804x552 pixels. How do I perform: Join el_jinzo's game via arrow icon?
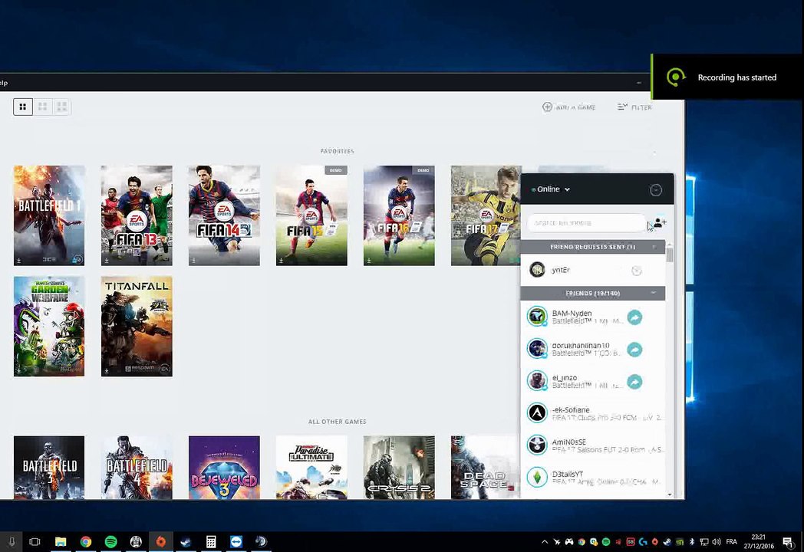tap(634, 382)
